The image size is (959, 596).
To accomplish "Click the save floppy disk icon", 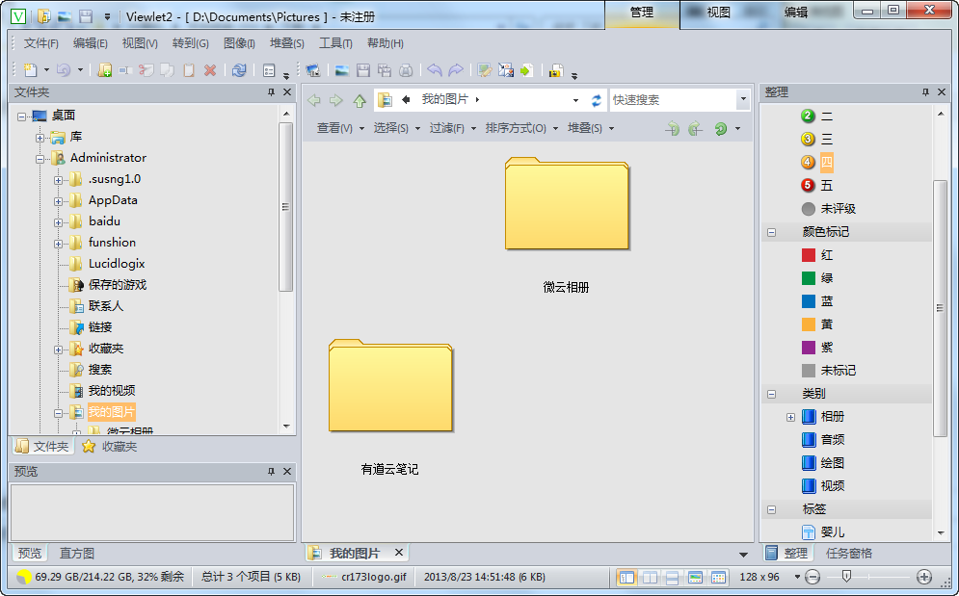I will pyautogui.click(x=363, y=70).
